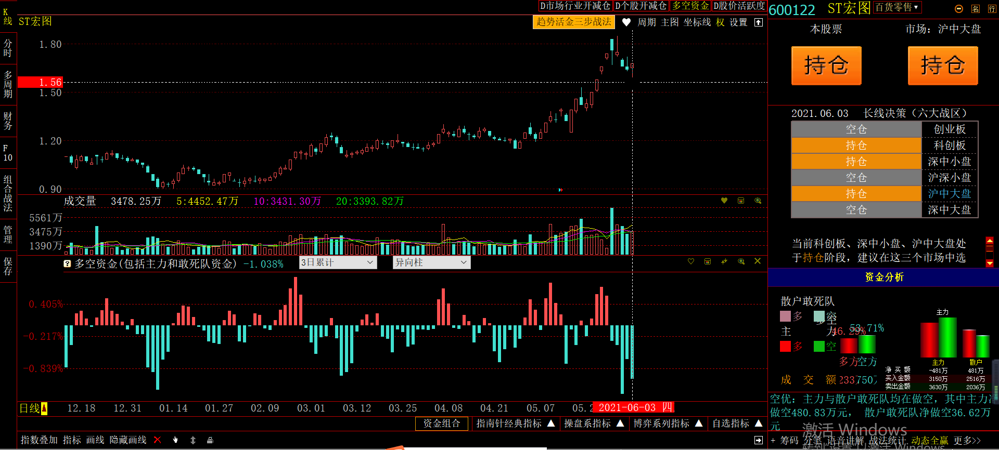Open the F10 sidebar tab
The image size is (999, 450).
[x=8, y=153]
